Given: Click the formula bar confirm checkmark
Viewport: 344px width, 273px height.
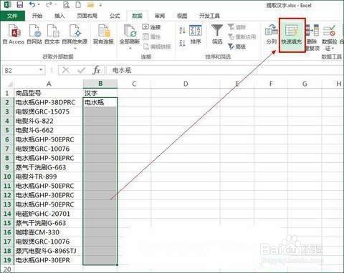Looking at the screenshot, I should pyautogui.click(x=81, y=70).
